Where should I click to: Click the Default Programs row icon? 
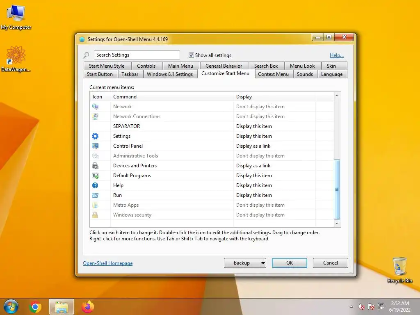coord(95,176)
